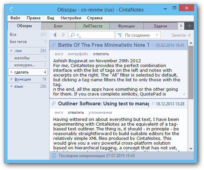Click clock icon beside 18.12.2013 13:28
204x170 pixels.
tap(153, 104)
